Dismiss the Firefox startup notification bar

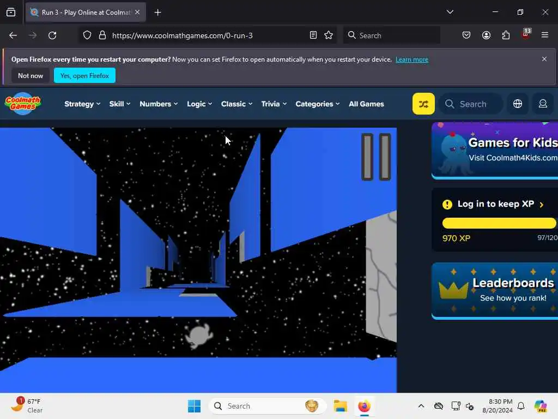[544, 59]
